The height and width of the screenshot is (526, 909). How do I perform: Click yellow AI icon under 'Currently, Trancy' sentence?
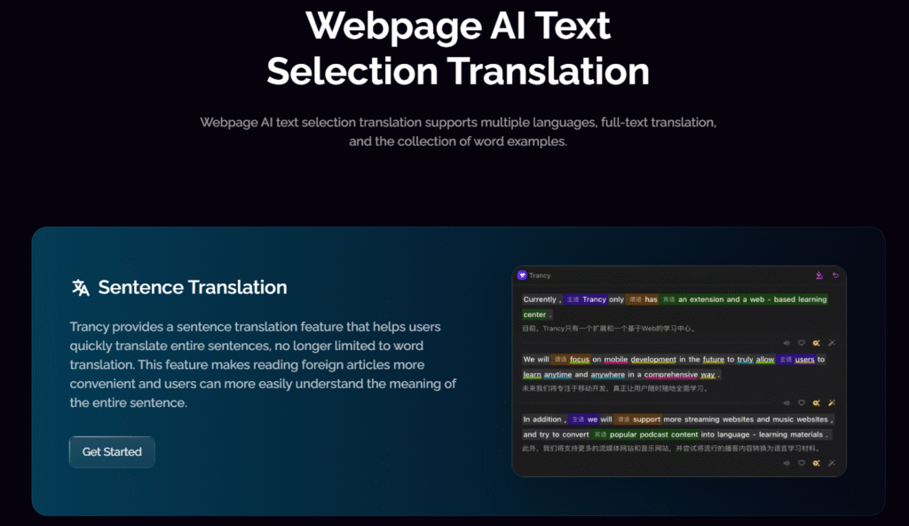click(817, 343)
